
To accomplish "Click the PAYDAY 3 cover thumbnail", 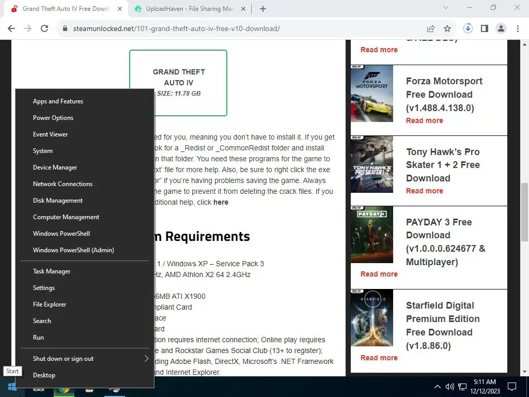I will click(x=372, y=234).
